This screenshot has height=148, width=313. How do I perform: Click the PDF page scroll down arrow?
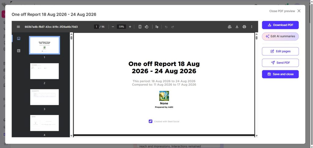(x=256, y=136)
